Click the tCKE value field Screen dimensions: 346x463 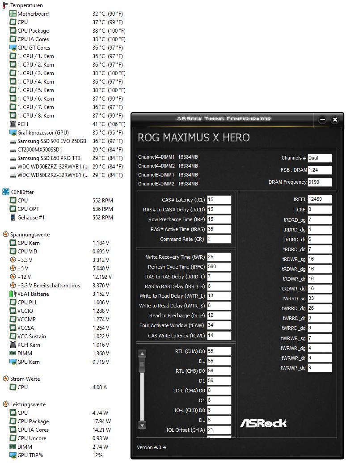[x=320, y=209]
